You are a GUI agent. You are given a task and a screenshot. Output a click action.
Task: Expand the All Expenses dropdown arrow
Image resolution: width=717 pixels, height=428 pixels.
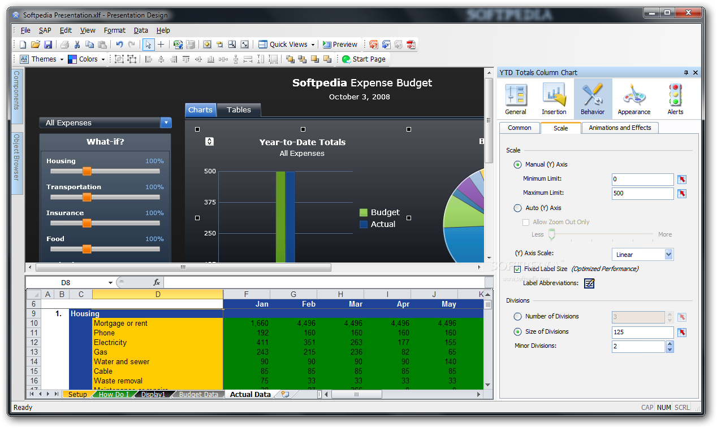[166, 123]
